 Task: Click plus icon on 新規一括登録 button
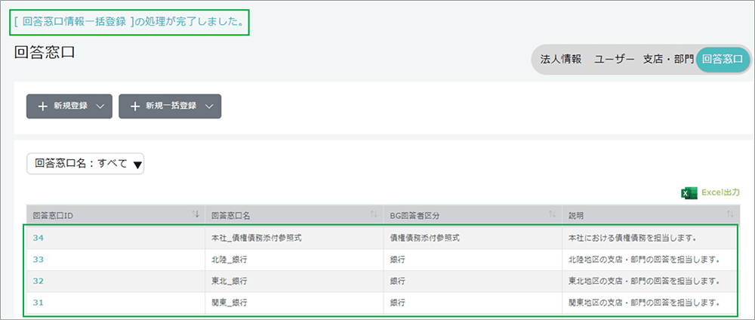tap(135, 107)
